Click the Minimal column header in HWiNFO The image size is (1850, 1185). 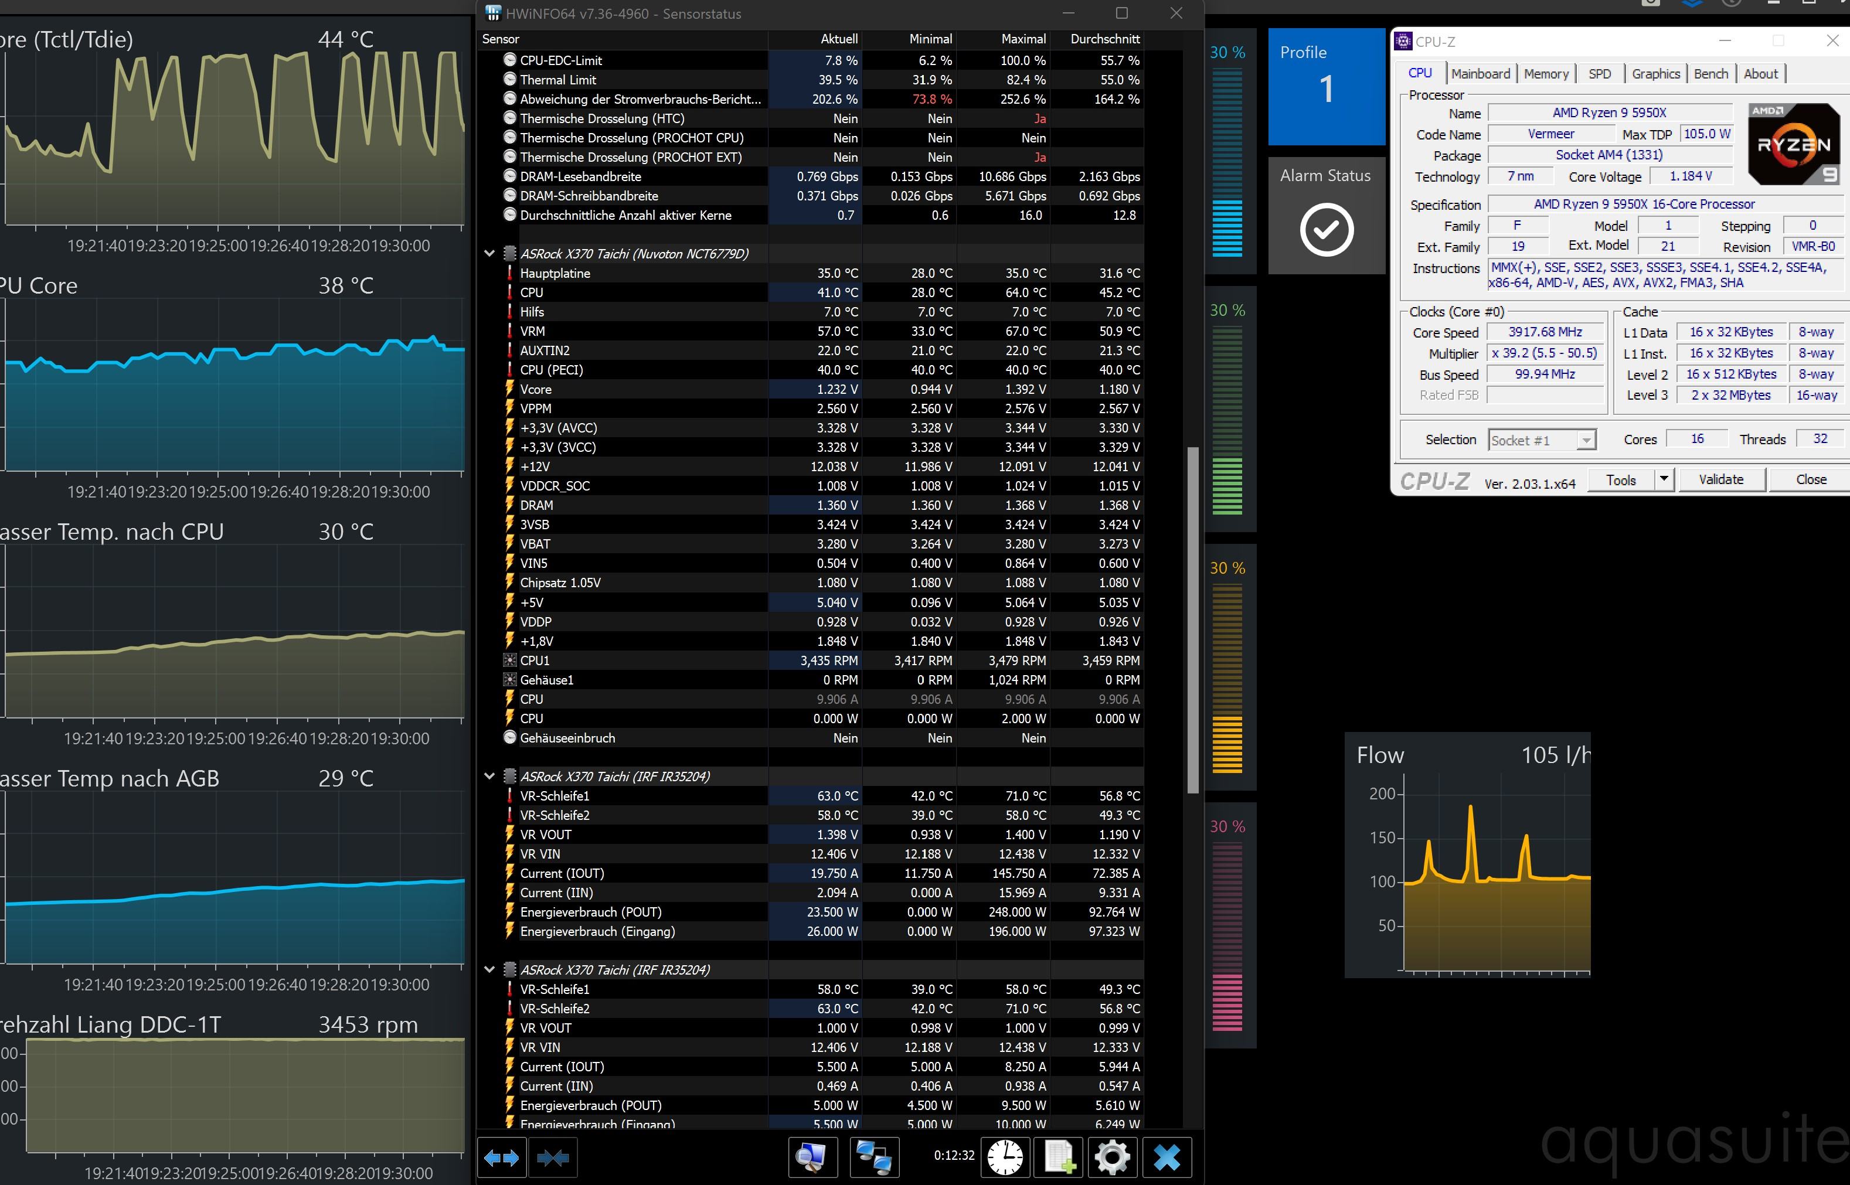(909, 39)
